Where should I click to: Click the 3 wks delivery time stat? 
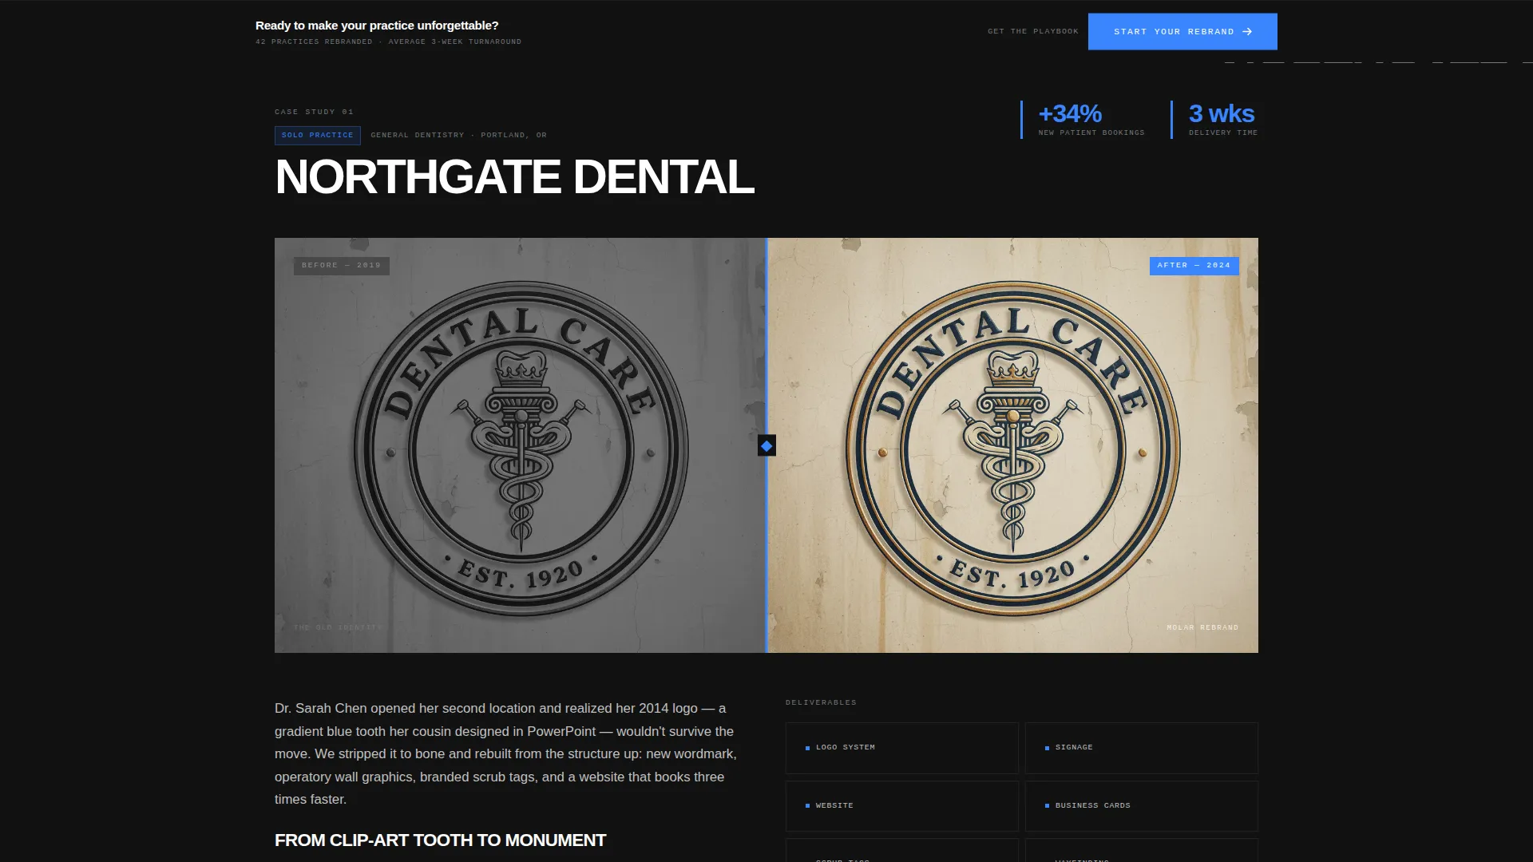[1215, 120]
